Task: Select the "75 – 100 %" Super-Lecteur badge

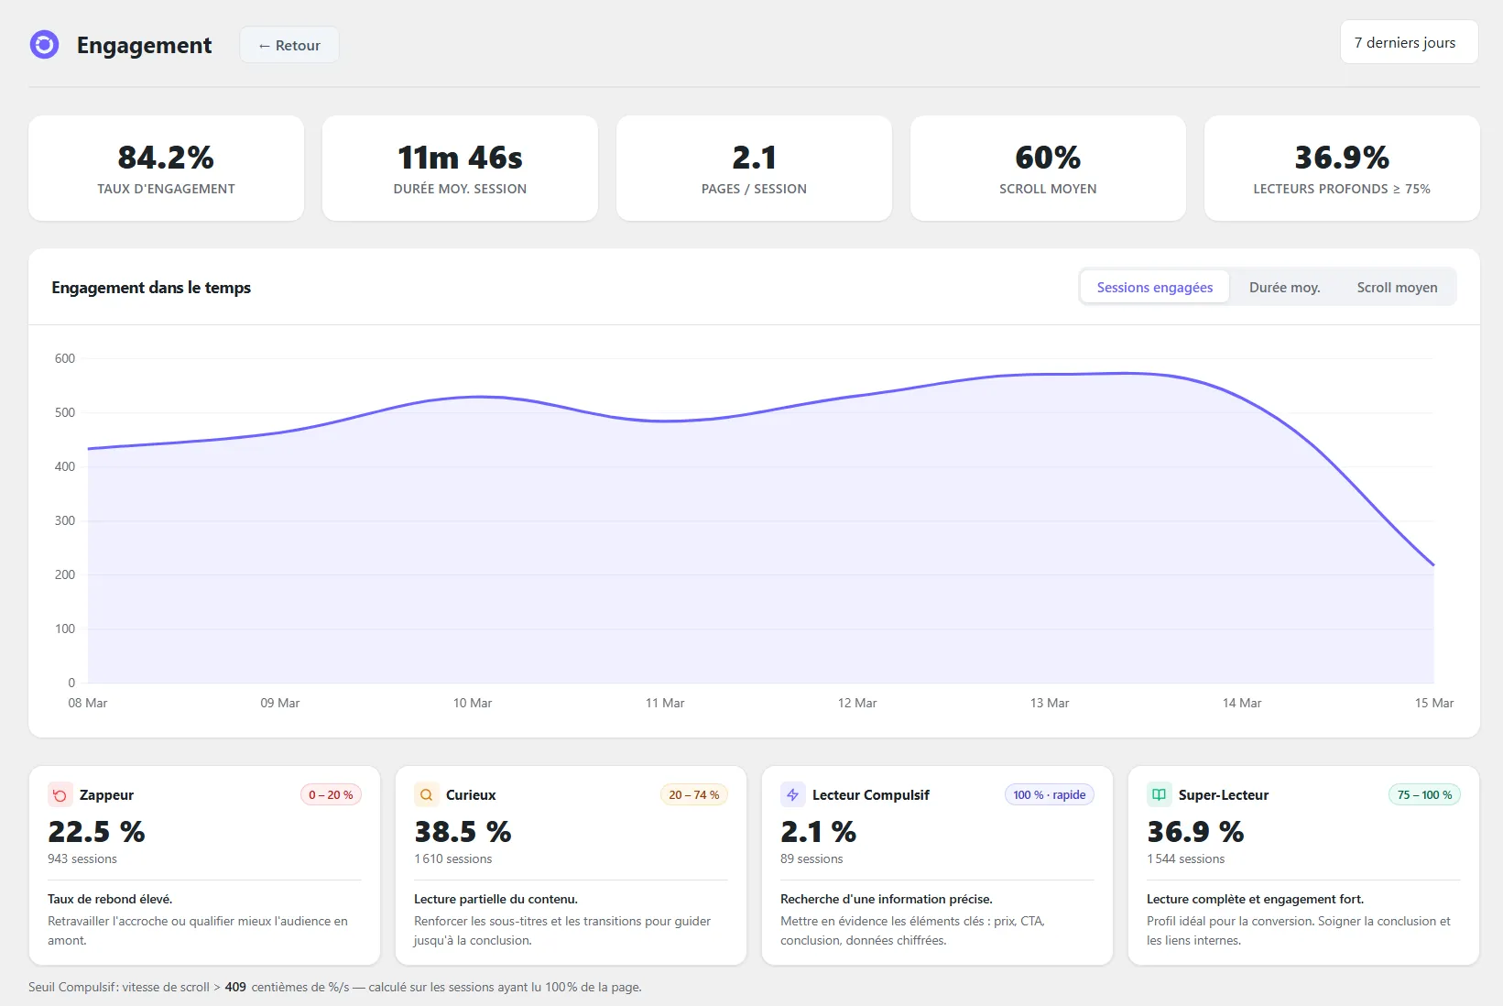Action: pyautogui.click(x=1423, y=794)
